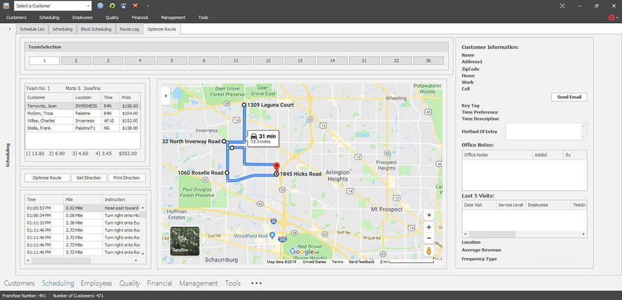622x300 pixels.
Task: Zoom out on the map
Action: coord(429,239)
